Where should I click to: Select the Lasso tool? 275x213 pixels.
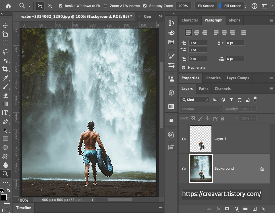pos(5,52)
